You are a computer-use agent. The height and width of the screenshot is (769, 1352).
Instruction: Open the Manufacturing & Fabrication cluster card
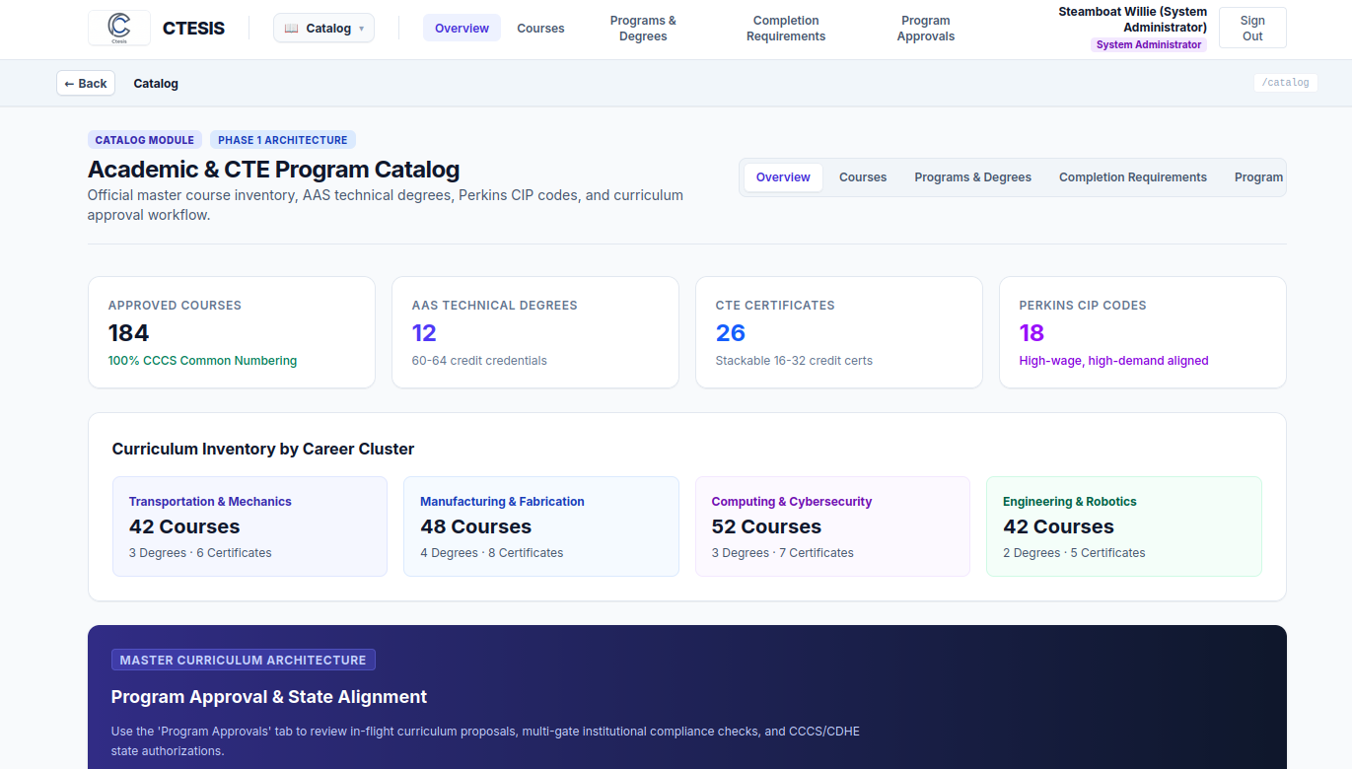[x=541, y=526]
